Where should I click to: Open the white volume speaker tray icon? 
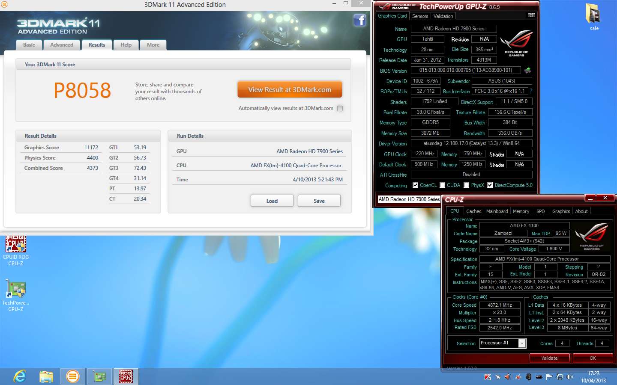569,377
